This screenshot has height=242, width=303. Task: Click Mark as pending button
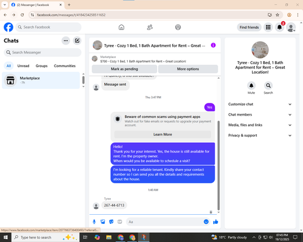124,69
